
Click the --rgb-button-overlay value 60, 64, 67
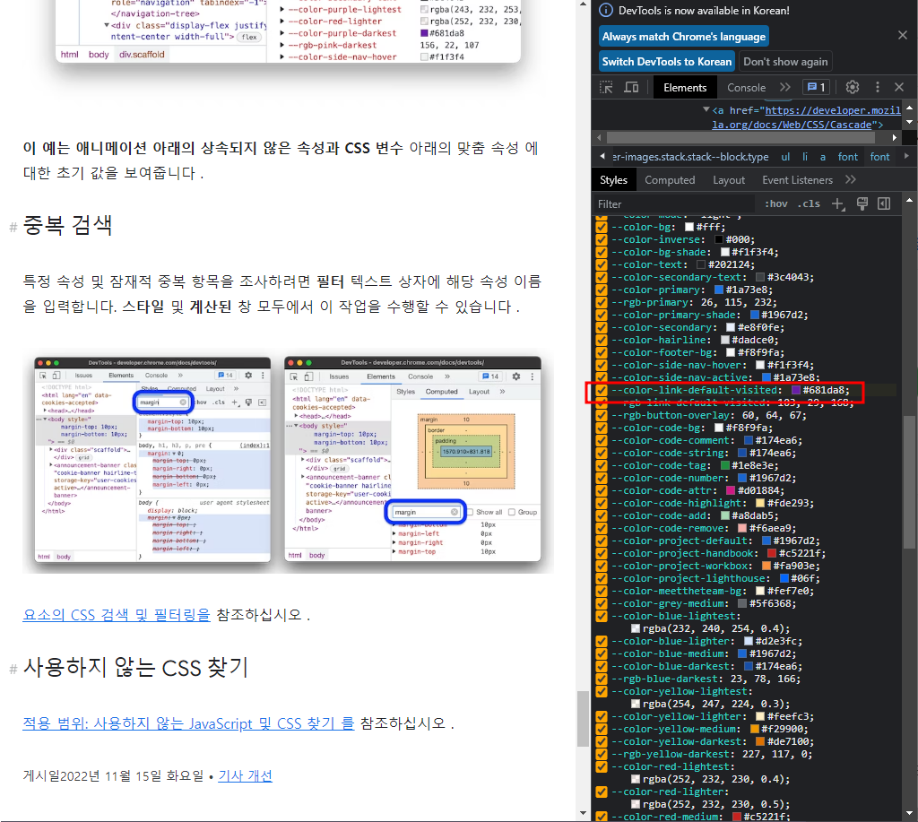[774, 415]
